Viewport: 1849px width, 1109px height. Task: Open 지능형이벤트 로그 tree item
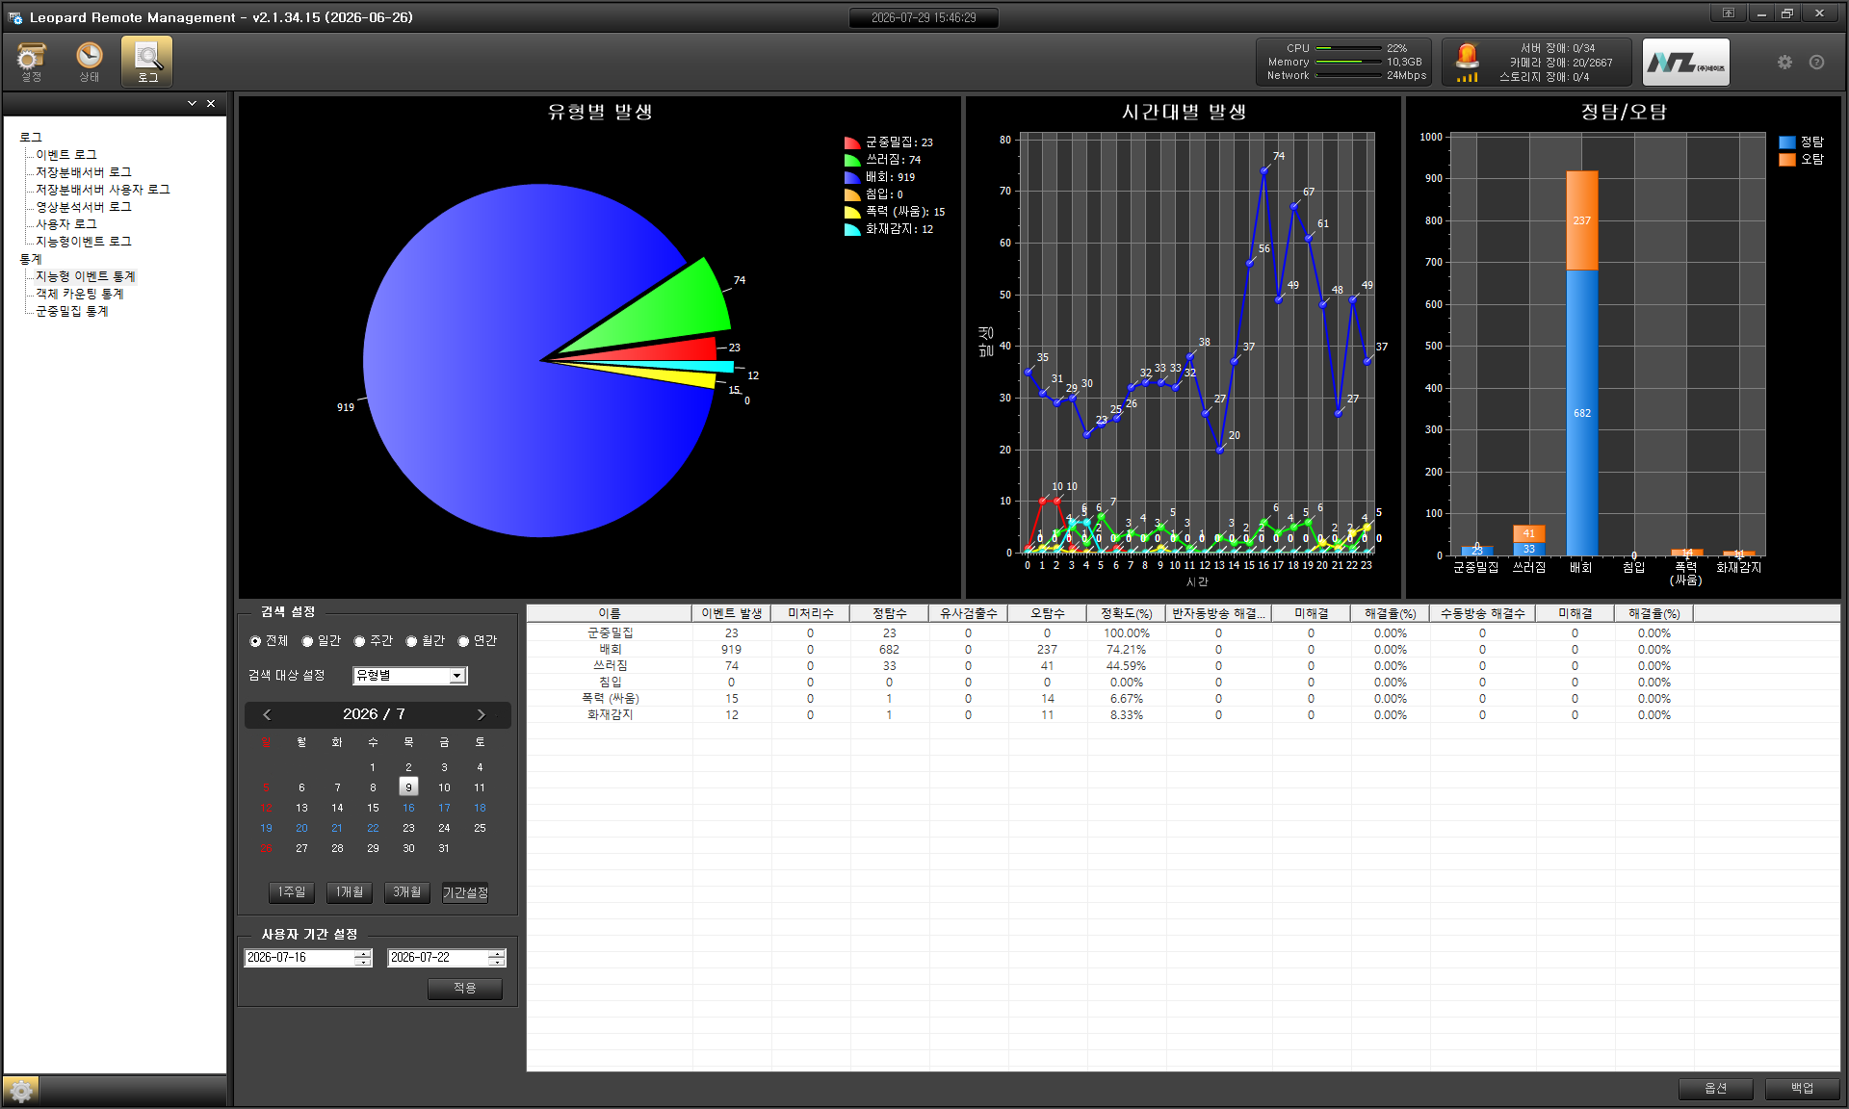click(x=84, y=242)
